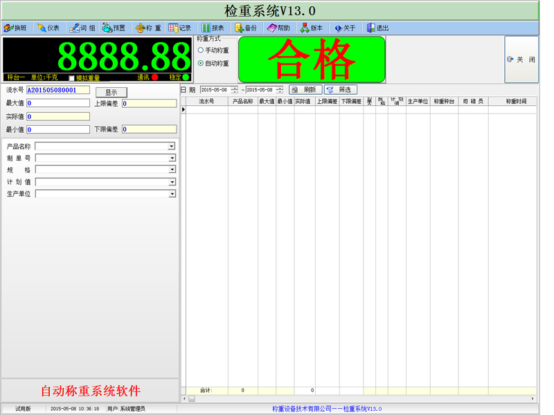The width and height of the screenshot is (554, 415).
Task: Click the 流水号 serial number input field
Action: [x=58, y=90]
